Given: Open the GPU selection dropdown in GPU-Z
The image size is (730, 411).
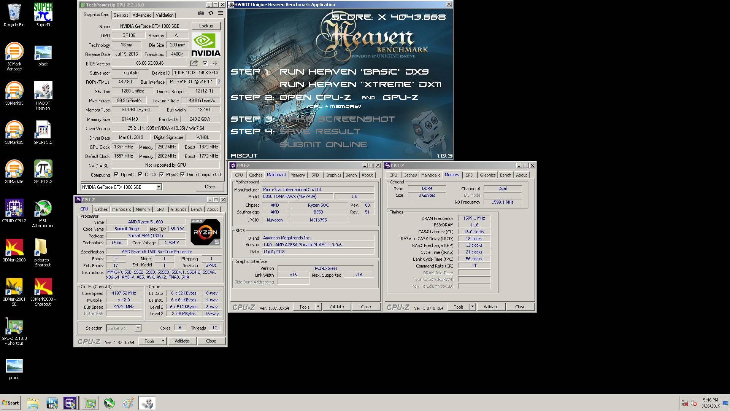Looking at the screenshot, I should pos(121,187).
